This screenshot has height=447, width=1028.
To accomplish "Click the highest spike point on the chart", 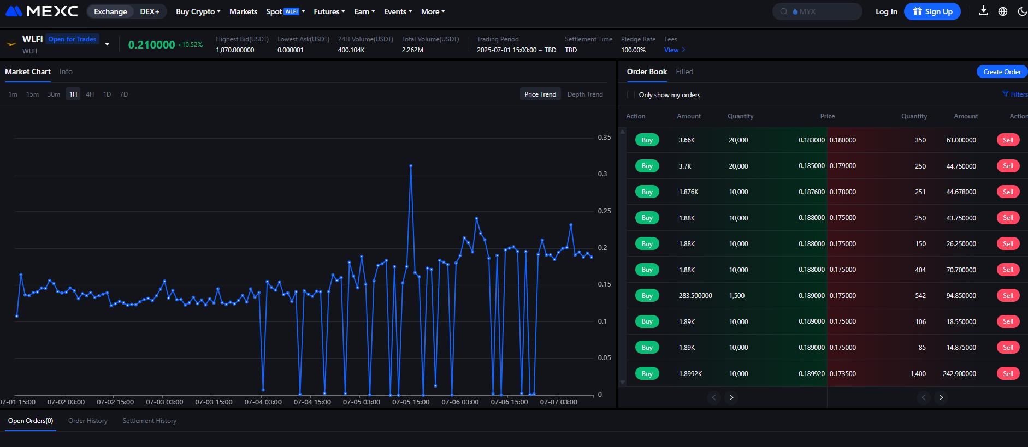I will (411, 165).
